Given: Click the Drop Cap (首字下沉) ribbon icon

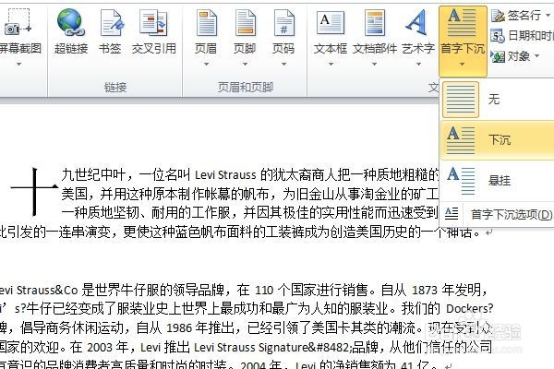Looking at the screenshot, I should click(462, 22).
